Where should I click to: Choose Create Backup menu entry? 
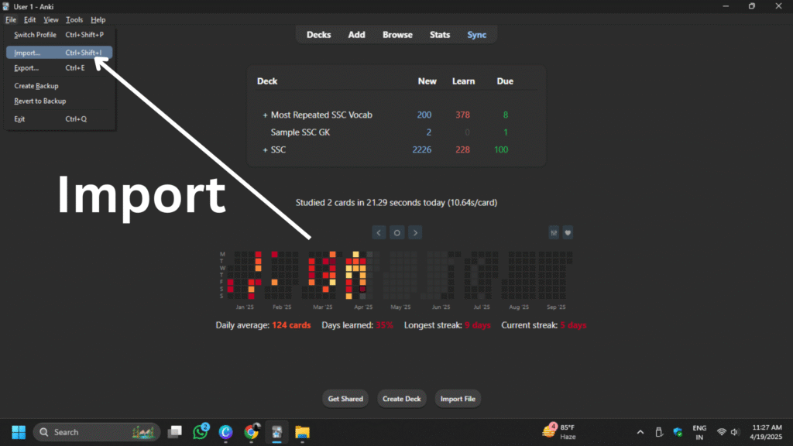tap(59, 86)
